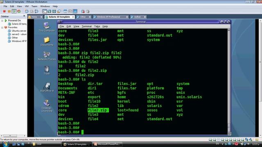Open the File menu of VMware Workstation

click(5, 7)
